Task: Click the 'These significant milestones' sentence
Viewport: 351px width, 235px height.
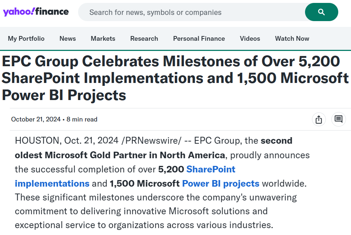Action: point(155,198)
